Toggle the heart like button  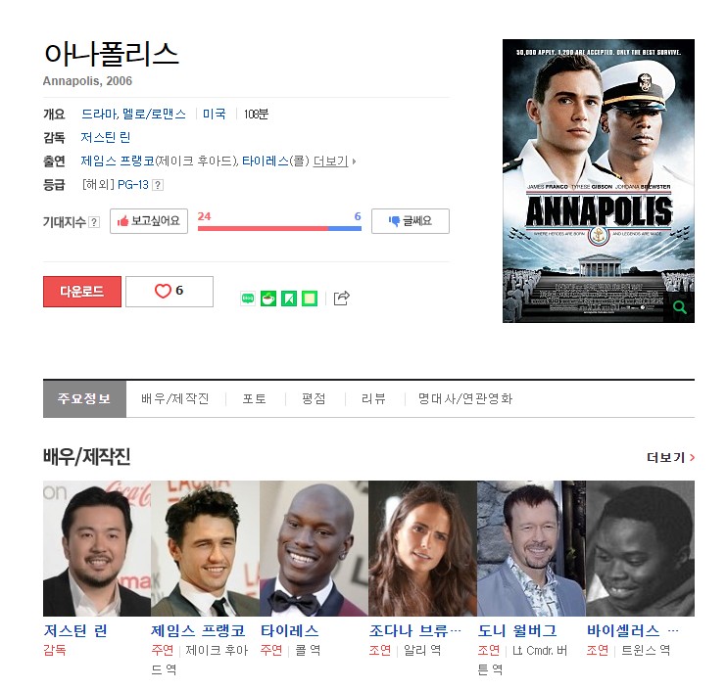pyautogui.click(x=170, y=292)
